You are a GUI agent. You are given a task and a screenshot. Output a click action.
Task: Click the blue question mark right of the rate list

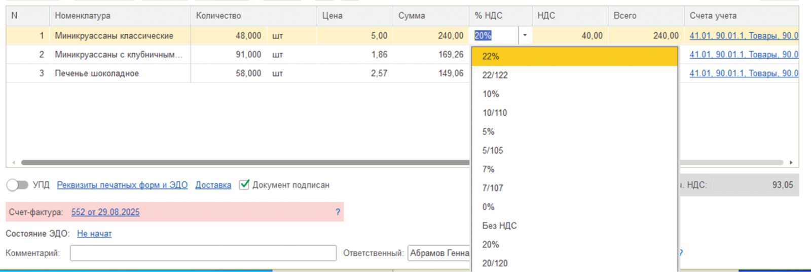pyautogui.click(x=681, y=253)
